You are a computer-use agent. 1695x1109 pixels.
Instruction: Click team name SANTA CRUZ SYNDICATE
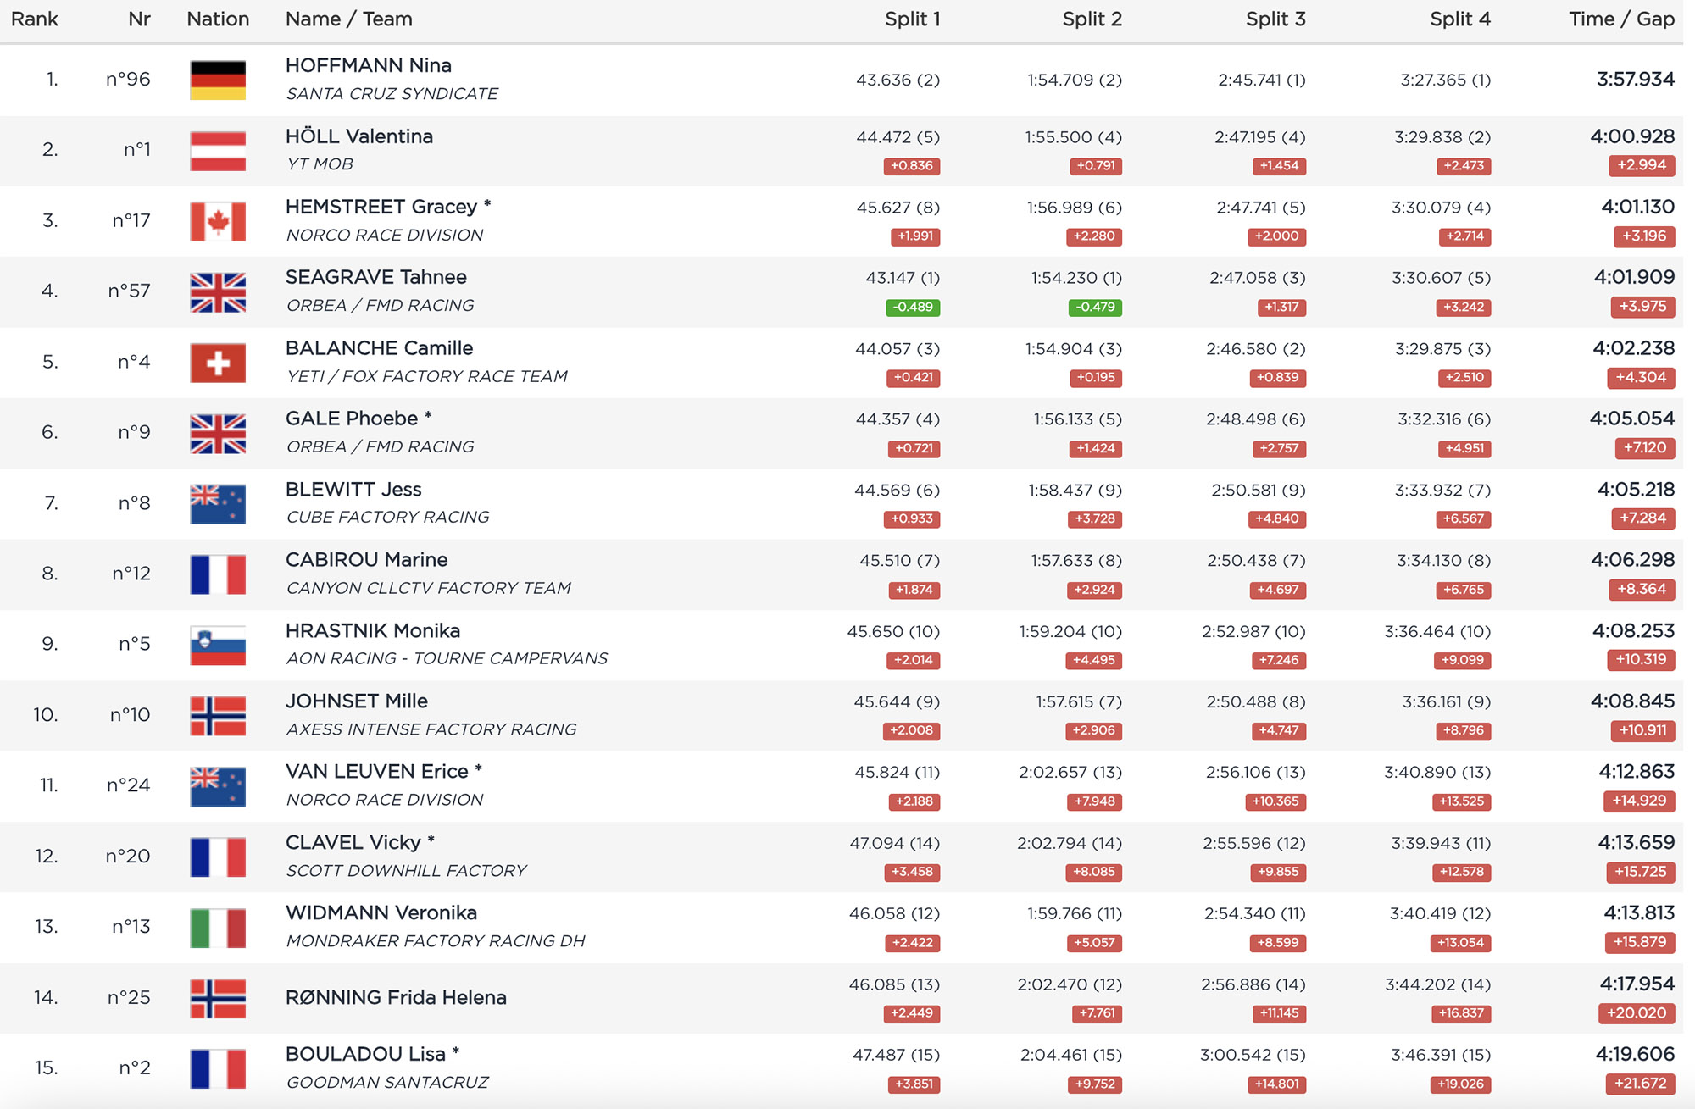[x=392, y=94]
